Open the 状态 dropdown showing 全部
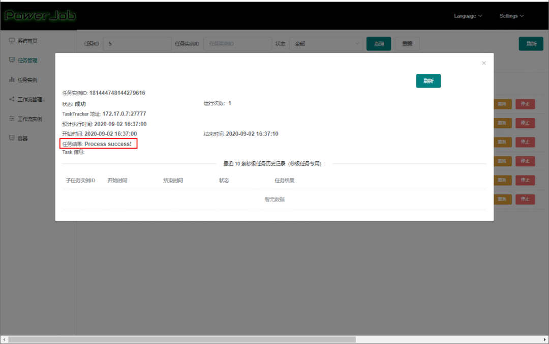Viewport: 549px width, 344px height. [x=326, y=44]
